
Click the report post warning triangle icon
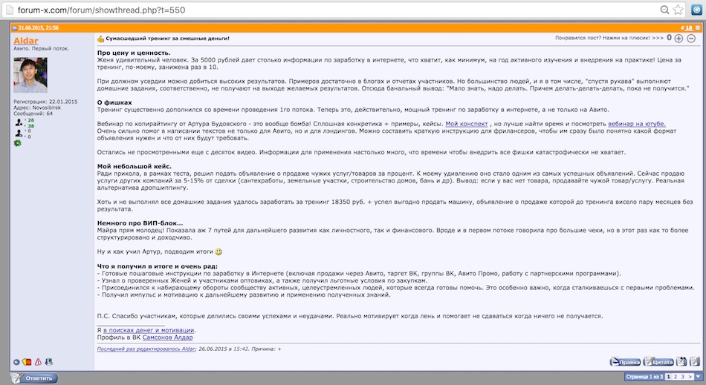point(38,362)
